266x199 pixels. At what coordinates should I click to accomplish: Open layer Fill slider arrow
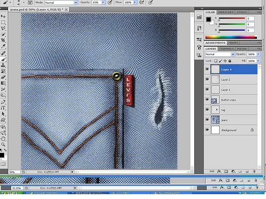click(x=259, y=61)
